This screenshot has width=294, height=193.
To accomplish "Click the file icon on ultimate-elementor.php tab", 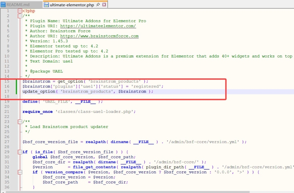I will [x=46, y=5].
